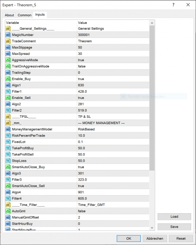This screenshot has height=245, width=196.
Task: Click the boolean icon next to AutoGmt
Action: point(8,211)
